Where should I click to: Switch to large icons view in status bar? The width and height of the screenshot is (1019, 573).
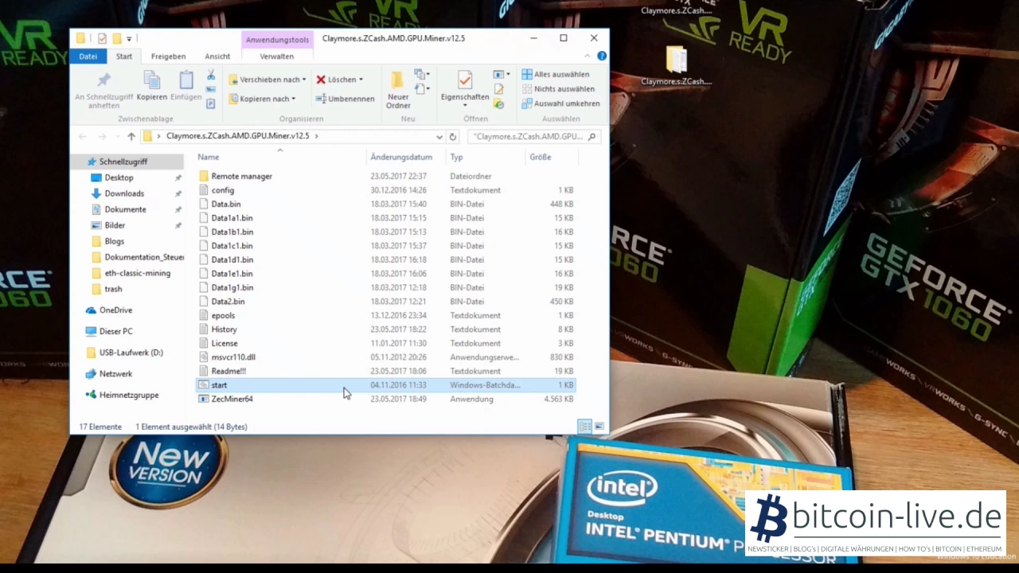coord(599,427)
